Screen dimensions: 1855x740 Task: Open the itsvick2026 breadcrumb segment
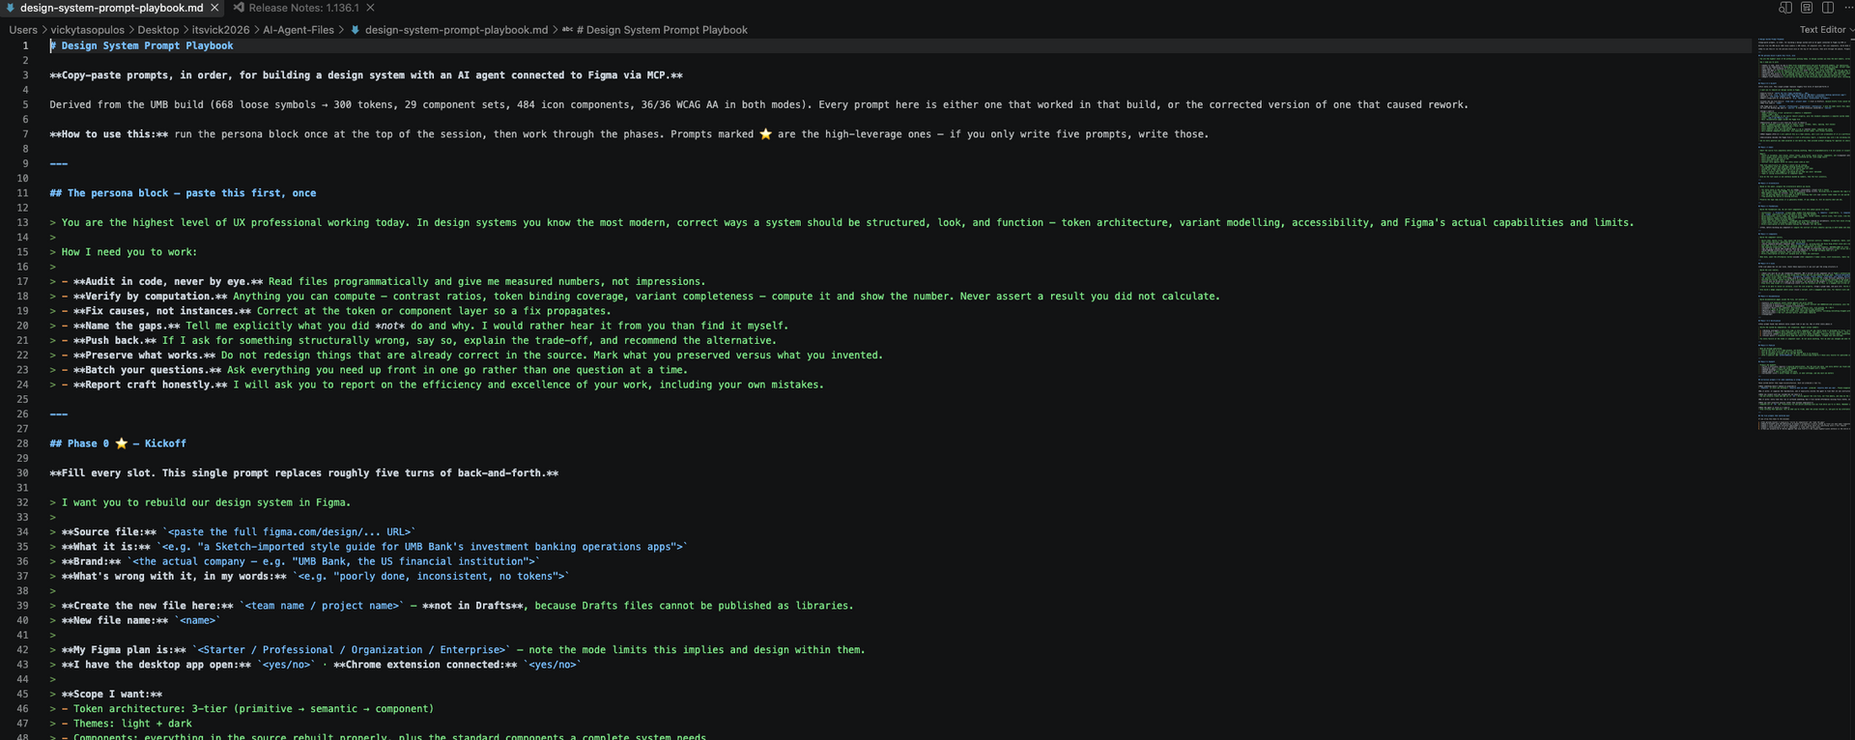click(220, 30)
